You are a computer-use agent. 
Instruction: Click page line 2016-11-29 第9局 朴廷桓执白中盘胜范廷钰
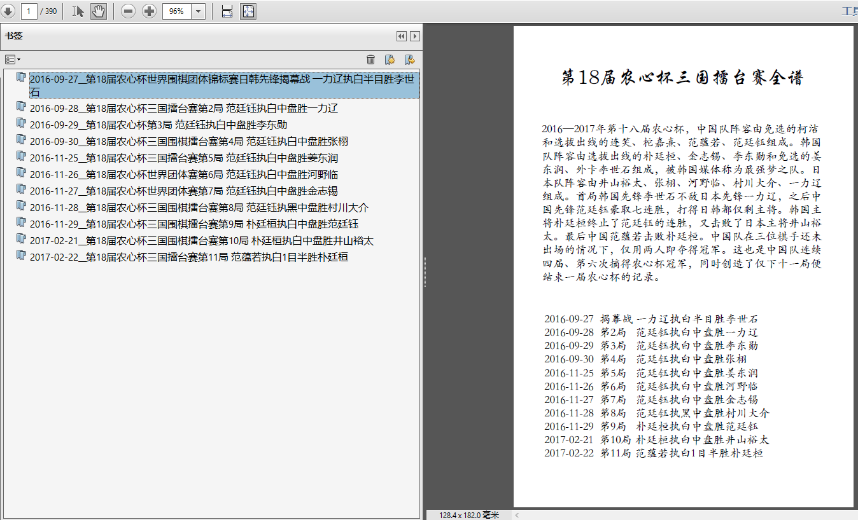point(651,426)
